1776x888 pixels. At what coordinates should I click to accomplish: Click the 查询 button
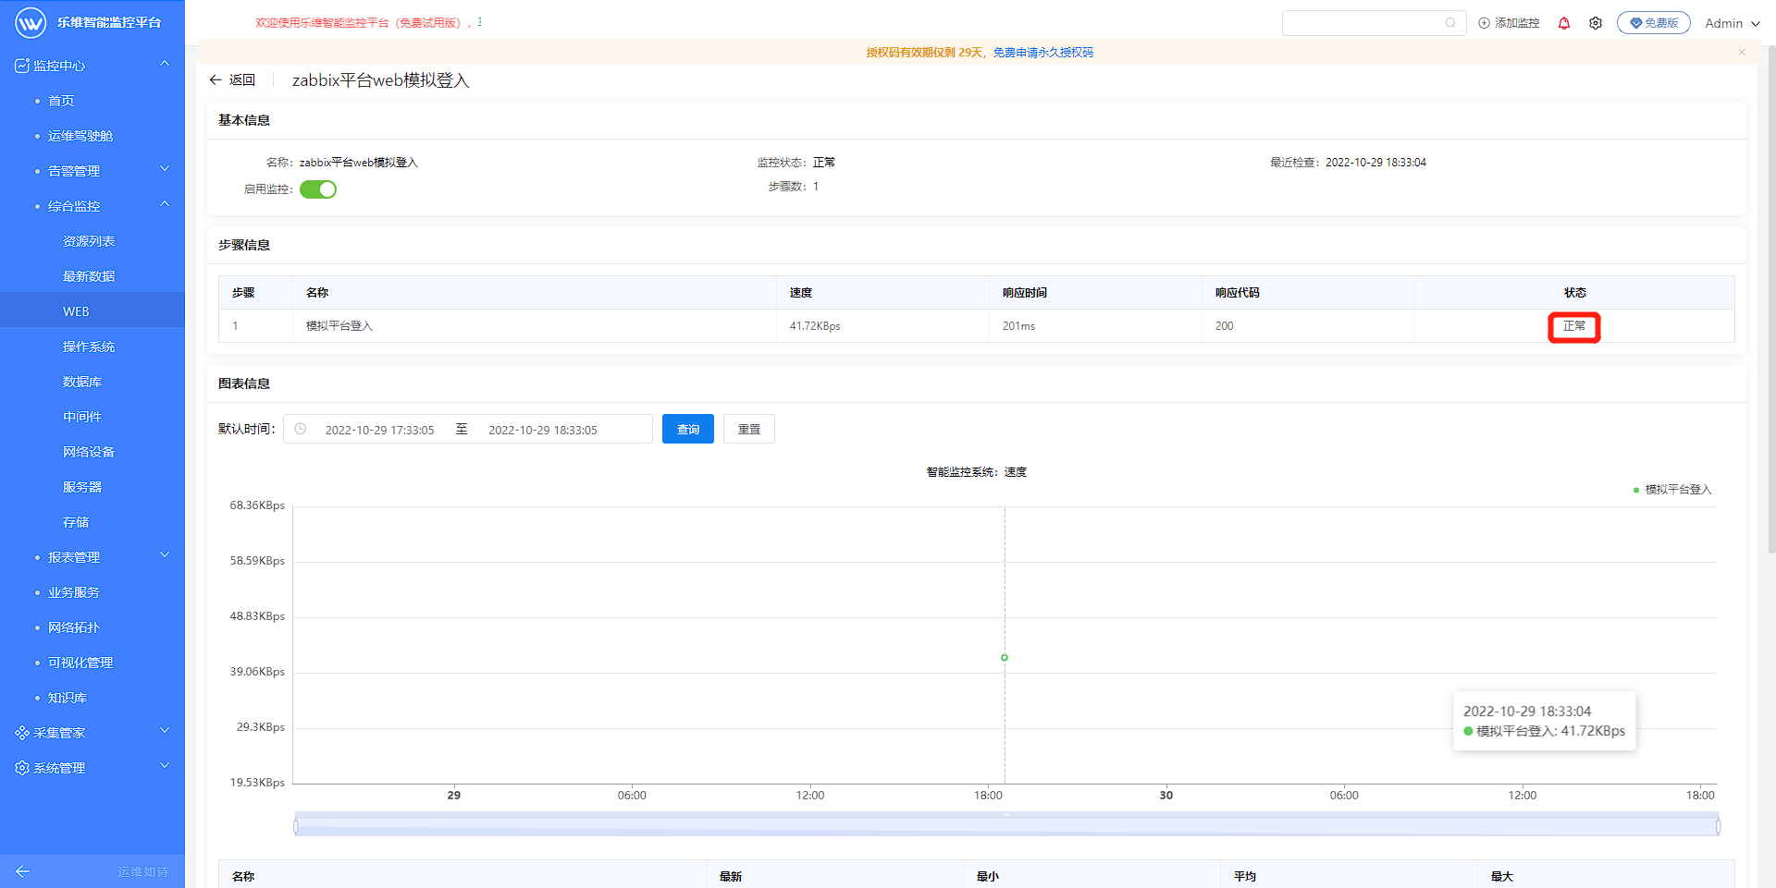[688, 429]
